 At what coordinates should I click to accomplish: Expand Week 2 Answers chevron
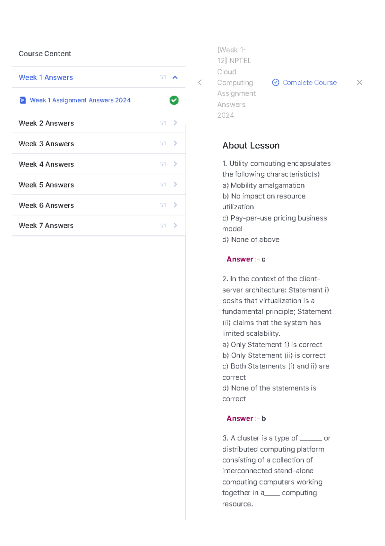click(175, 123)
